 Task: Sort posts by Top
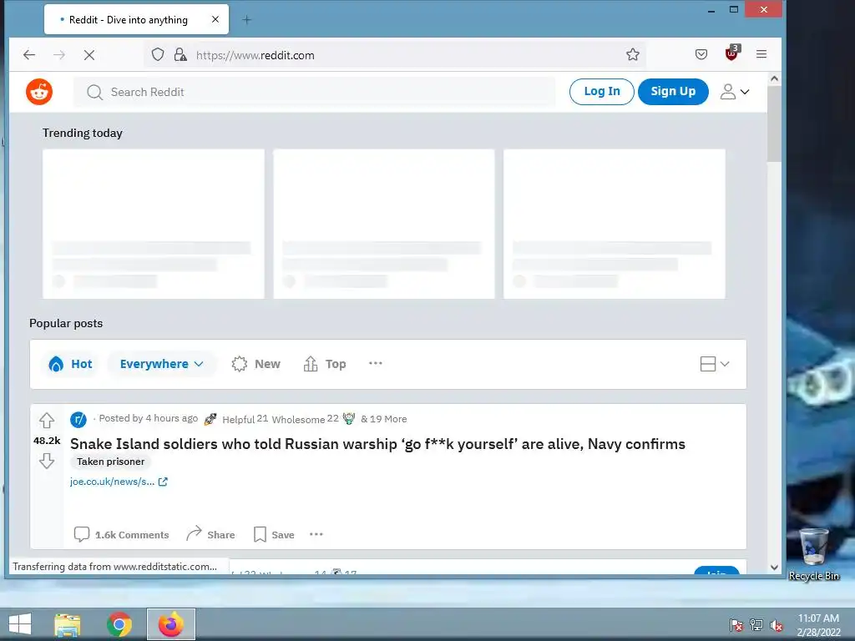(325, 364)
